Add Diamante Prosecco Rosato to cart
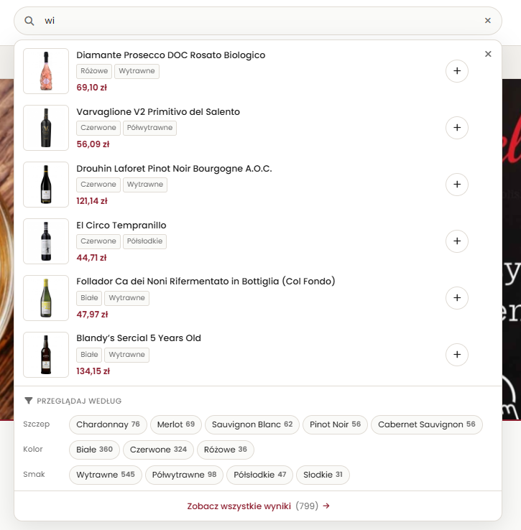Viewport: 521px width, 530px height. [457, 71]
